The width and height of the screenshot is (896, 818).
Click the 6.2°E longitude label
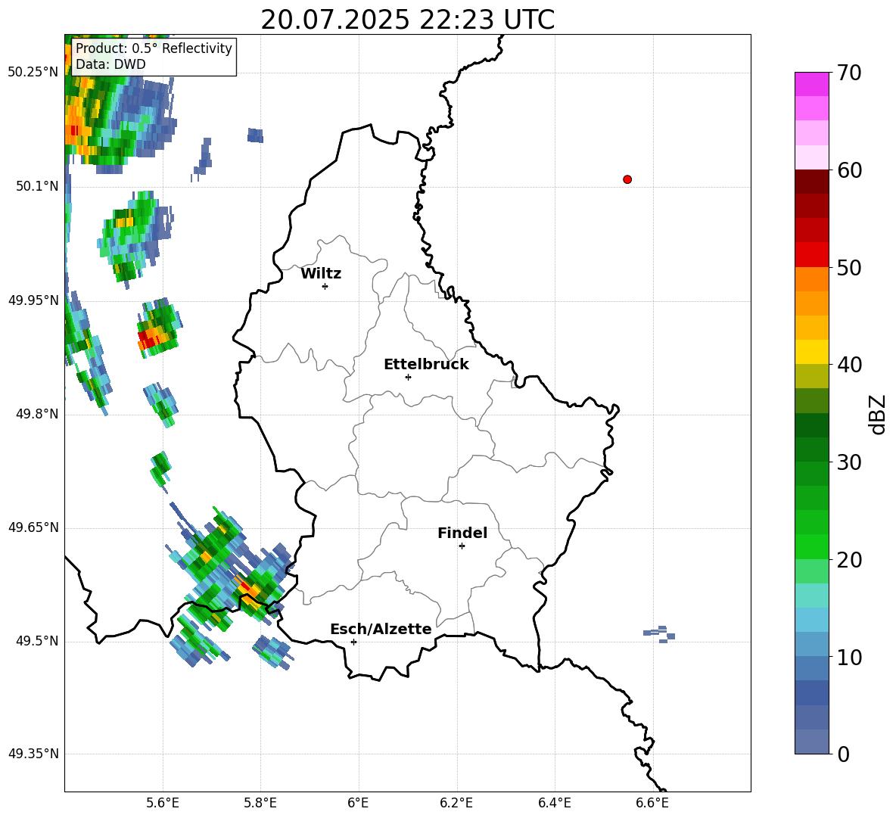tap(456, 803)
